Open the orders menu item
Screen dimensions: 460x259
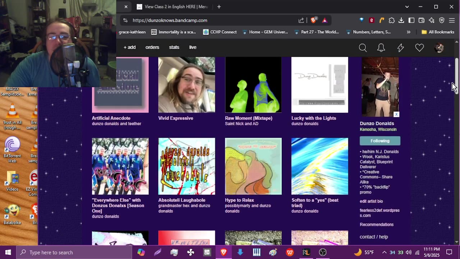point(152,47)
